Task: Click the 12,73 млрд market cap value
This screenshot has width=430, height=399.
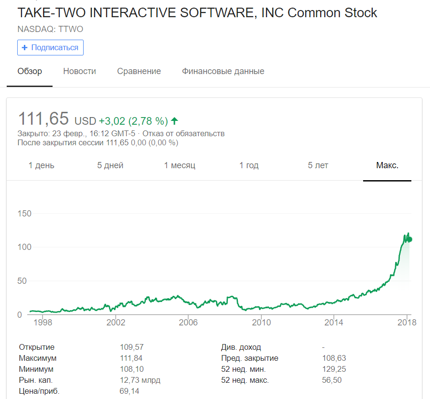Action: point(140,380)
